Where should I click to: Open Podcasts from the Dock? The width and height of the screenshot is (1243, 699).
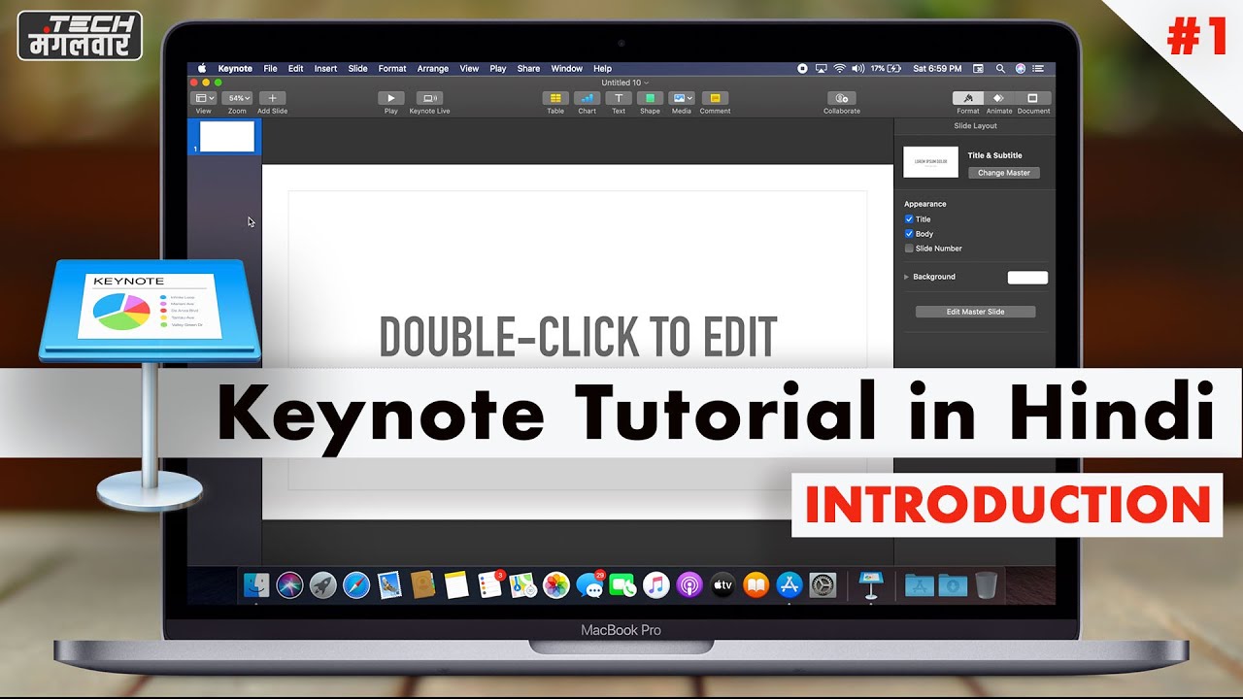pos(689,584)
